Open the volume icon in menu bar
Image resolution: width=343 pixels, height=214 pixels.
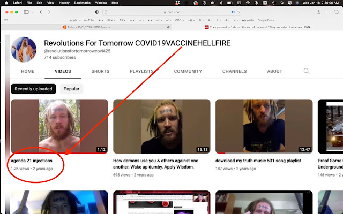(212, 3)
